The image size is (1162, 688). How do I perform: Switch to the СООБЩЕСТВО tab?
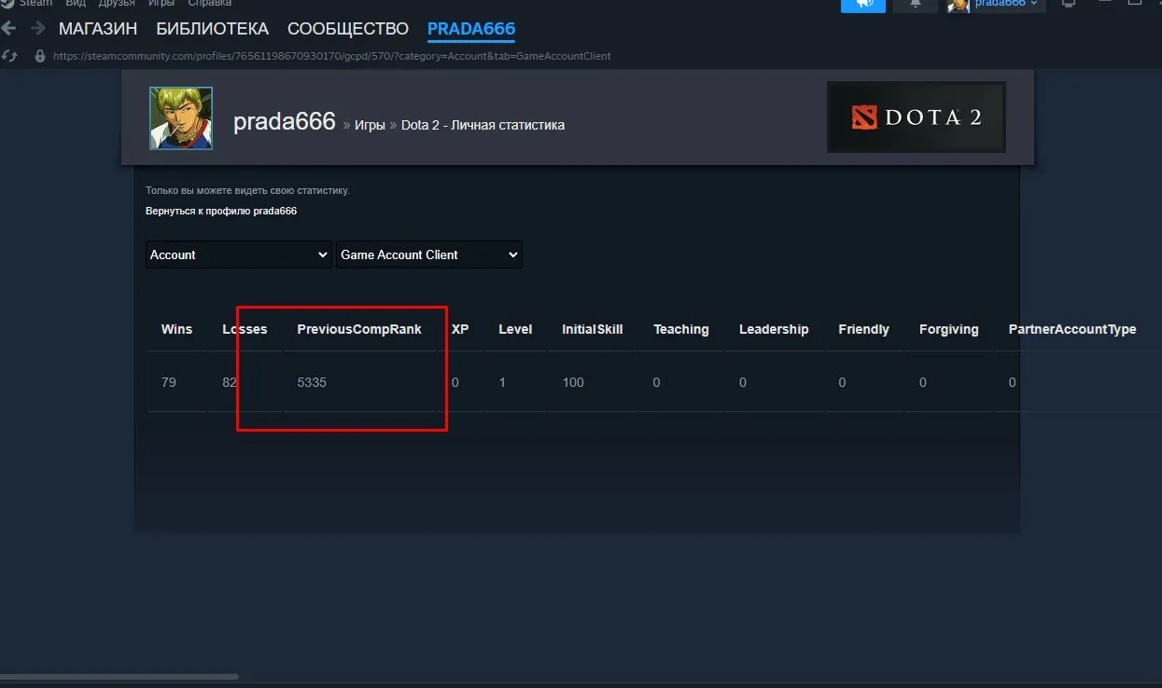pos(348,29)
